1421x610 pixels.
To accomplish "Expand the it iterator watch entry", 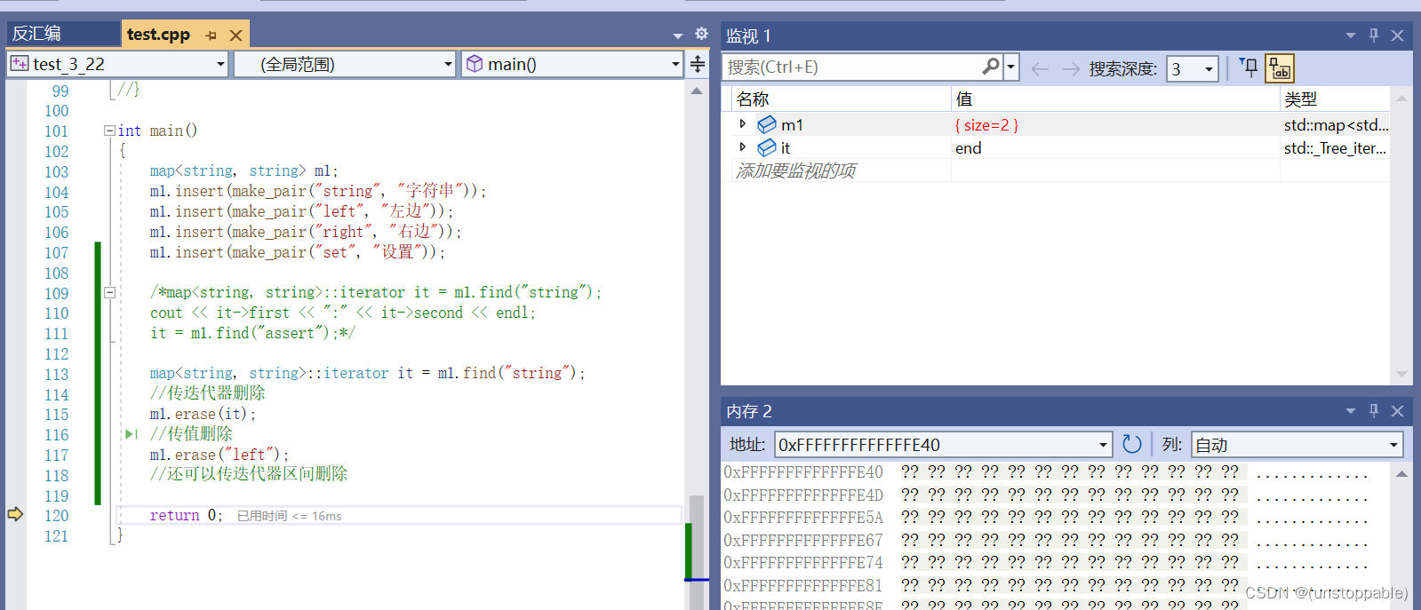I will 743,147.
